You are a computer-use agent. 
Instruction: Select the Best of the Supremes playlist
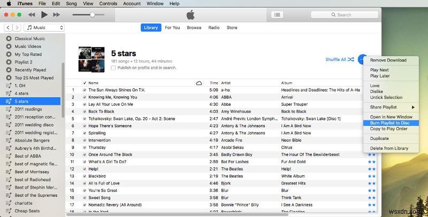point(36,195)
